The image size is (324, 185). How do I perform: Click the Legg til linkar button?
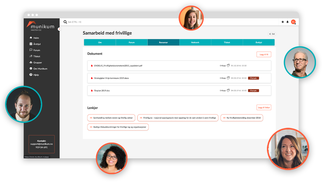point(264,108)
